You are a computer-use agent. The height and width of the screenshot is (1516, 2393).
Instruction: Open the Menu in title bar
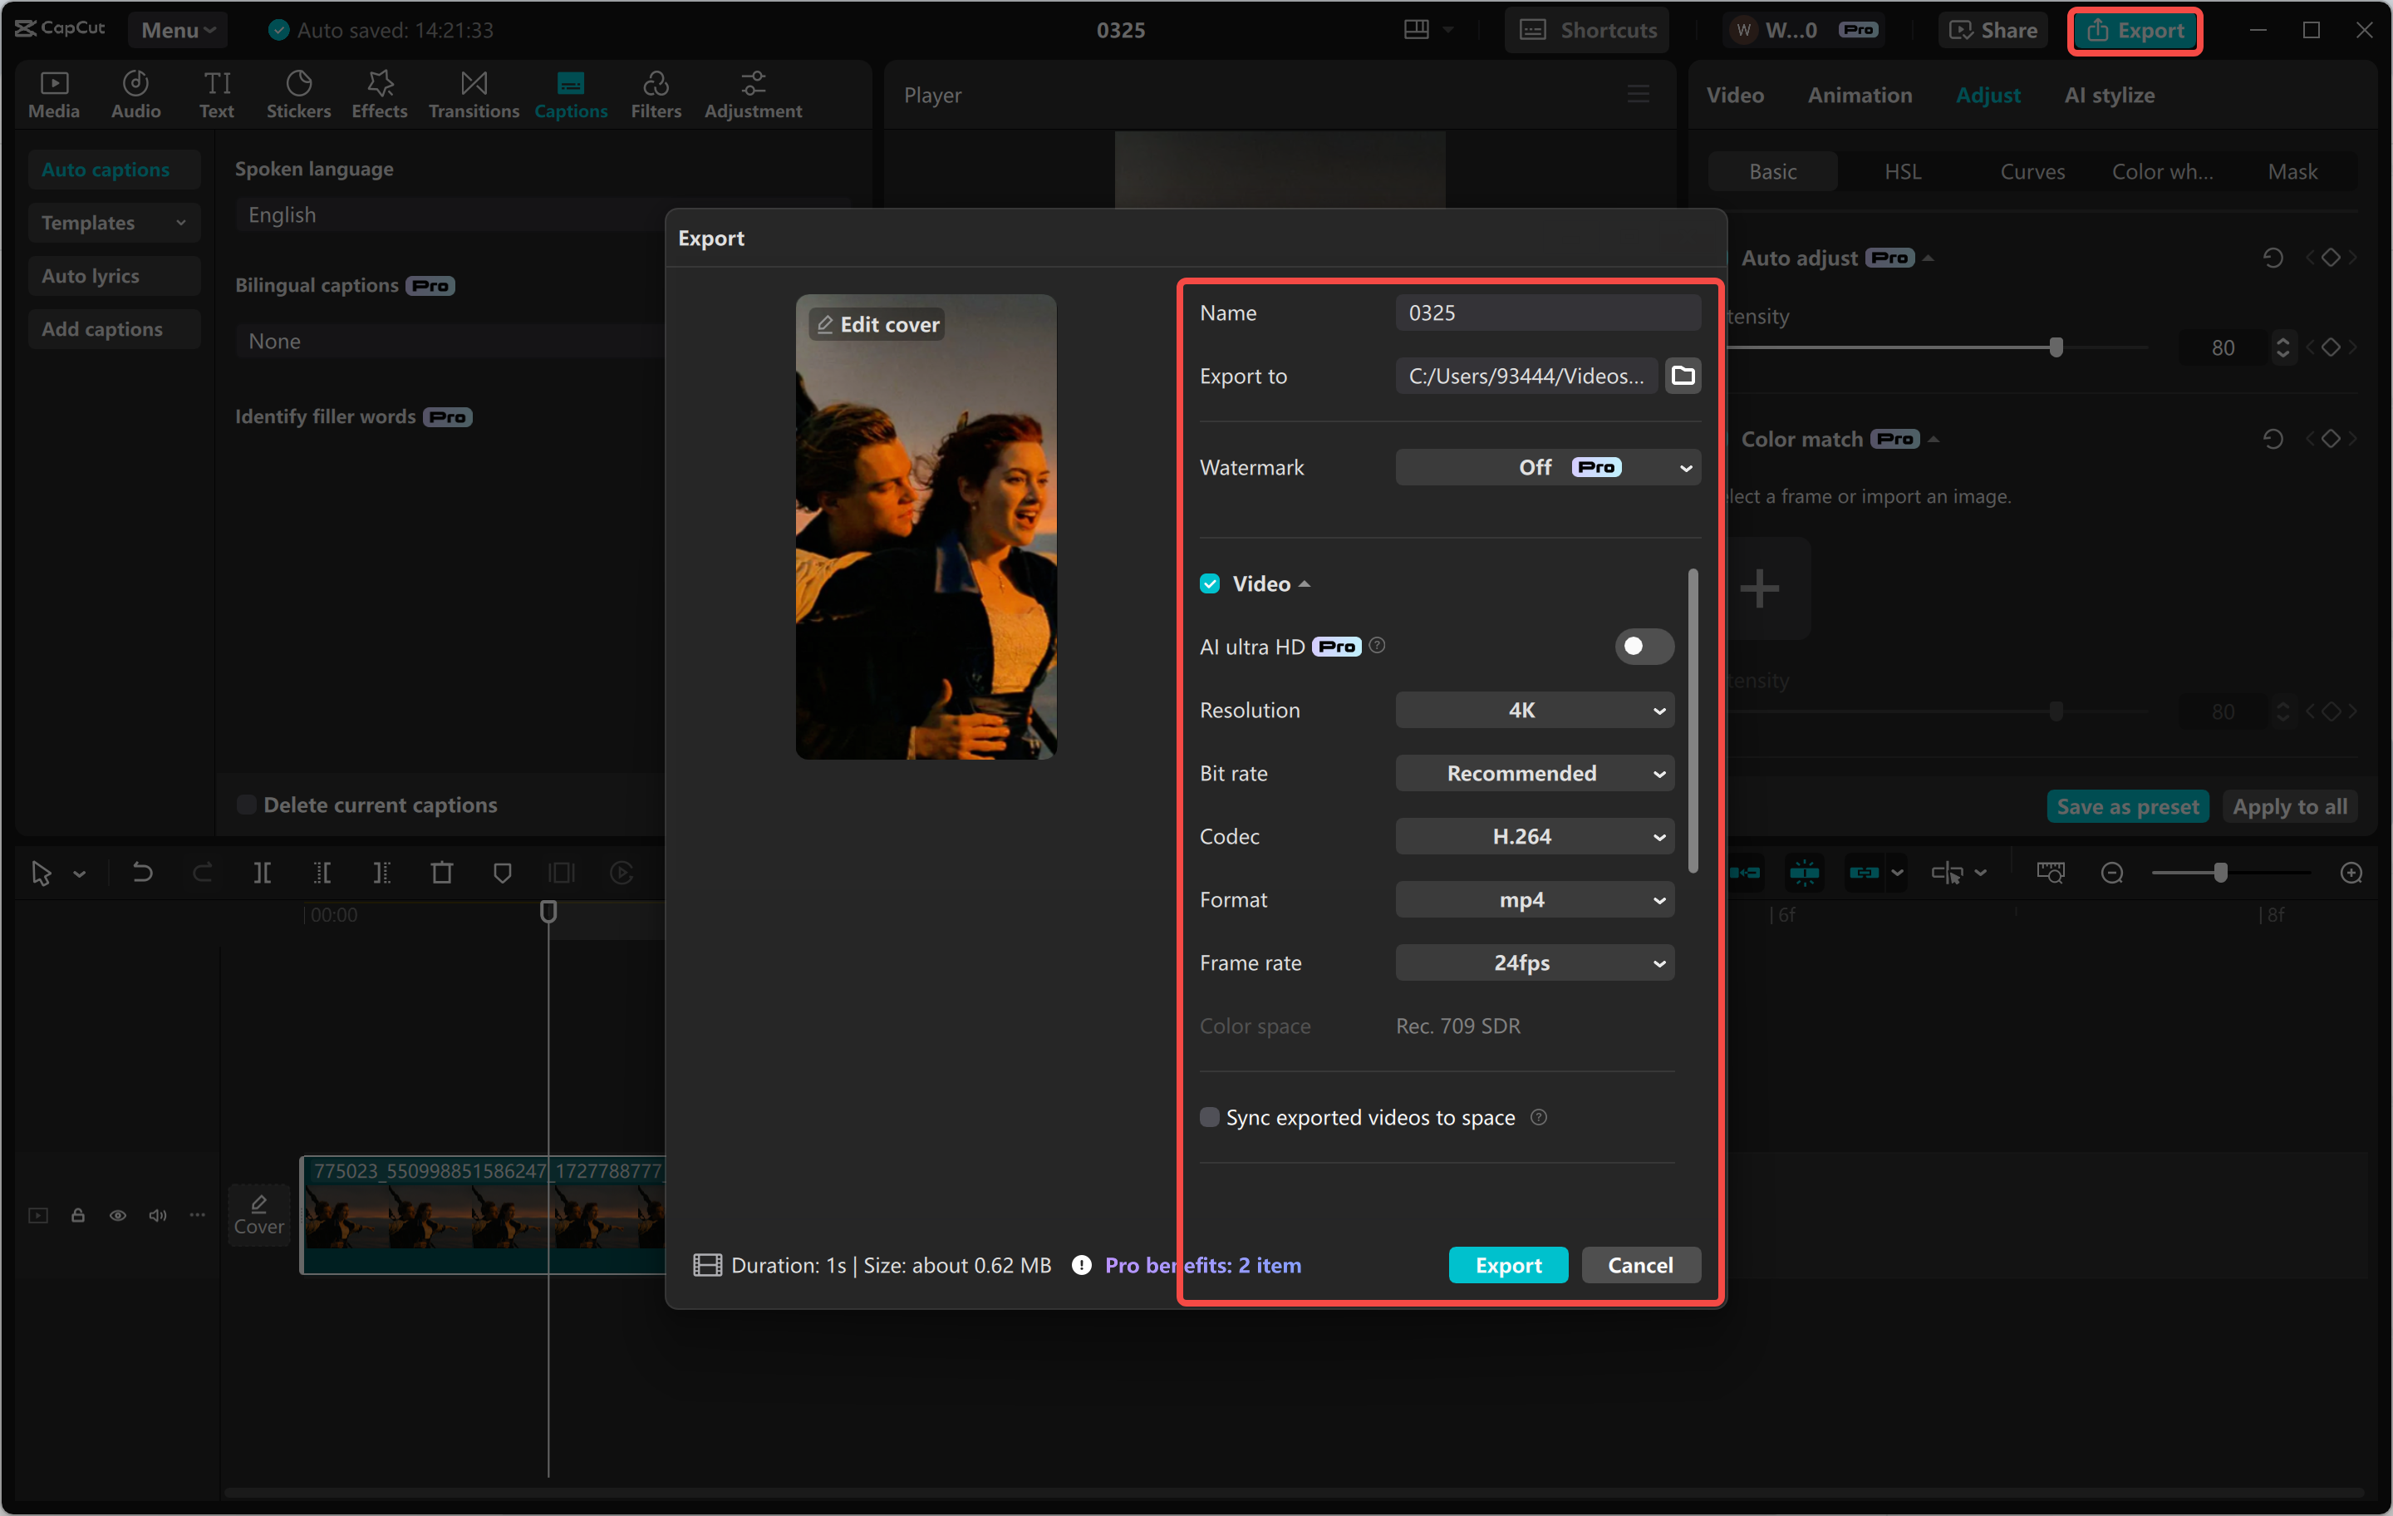(x=177, y=30)
